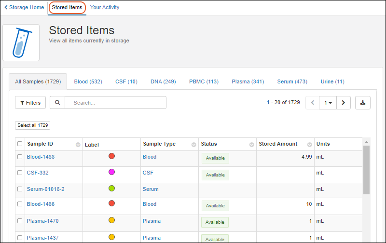Click the Stored Items test tube icon
Image resolution: width=386 pixels, height=243 pixels.
pyautogui.click(x=21, y=43)
